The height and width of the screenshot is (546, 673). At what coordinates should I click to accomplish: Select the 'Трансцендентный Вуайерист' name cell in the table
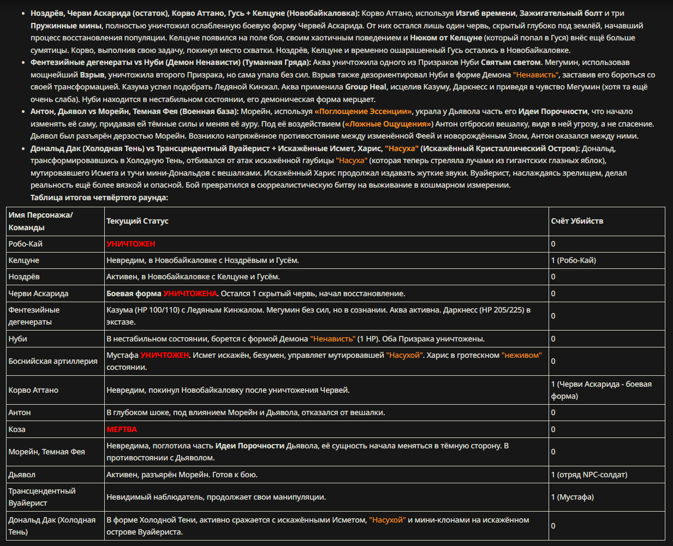(x=55, y=497)
